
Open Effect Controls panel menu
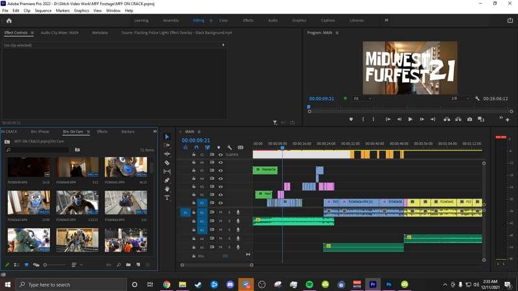coord(32,33)
